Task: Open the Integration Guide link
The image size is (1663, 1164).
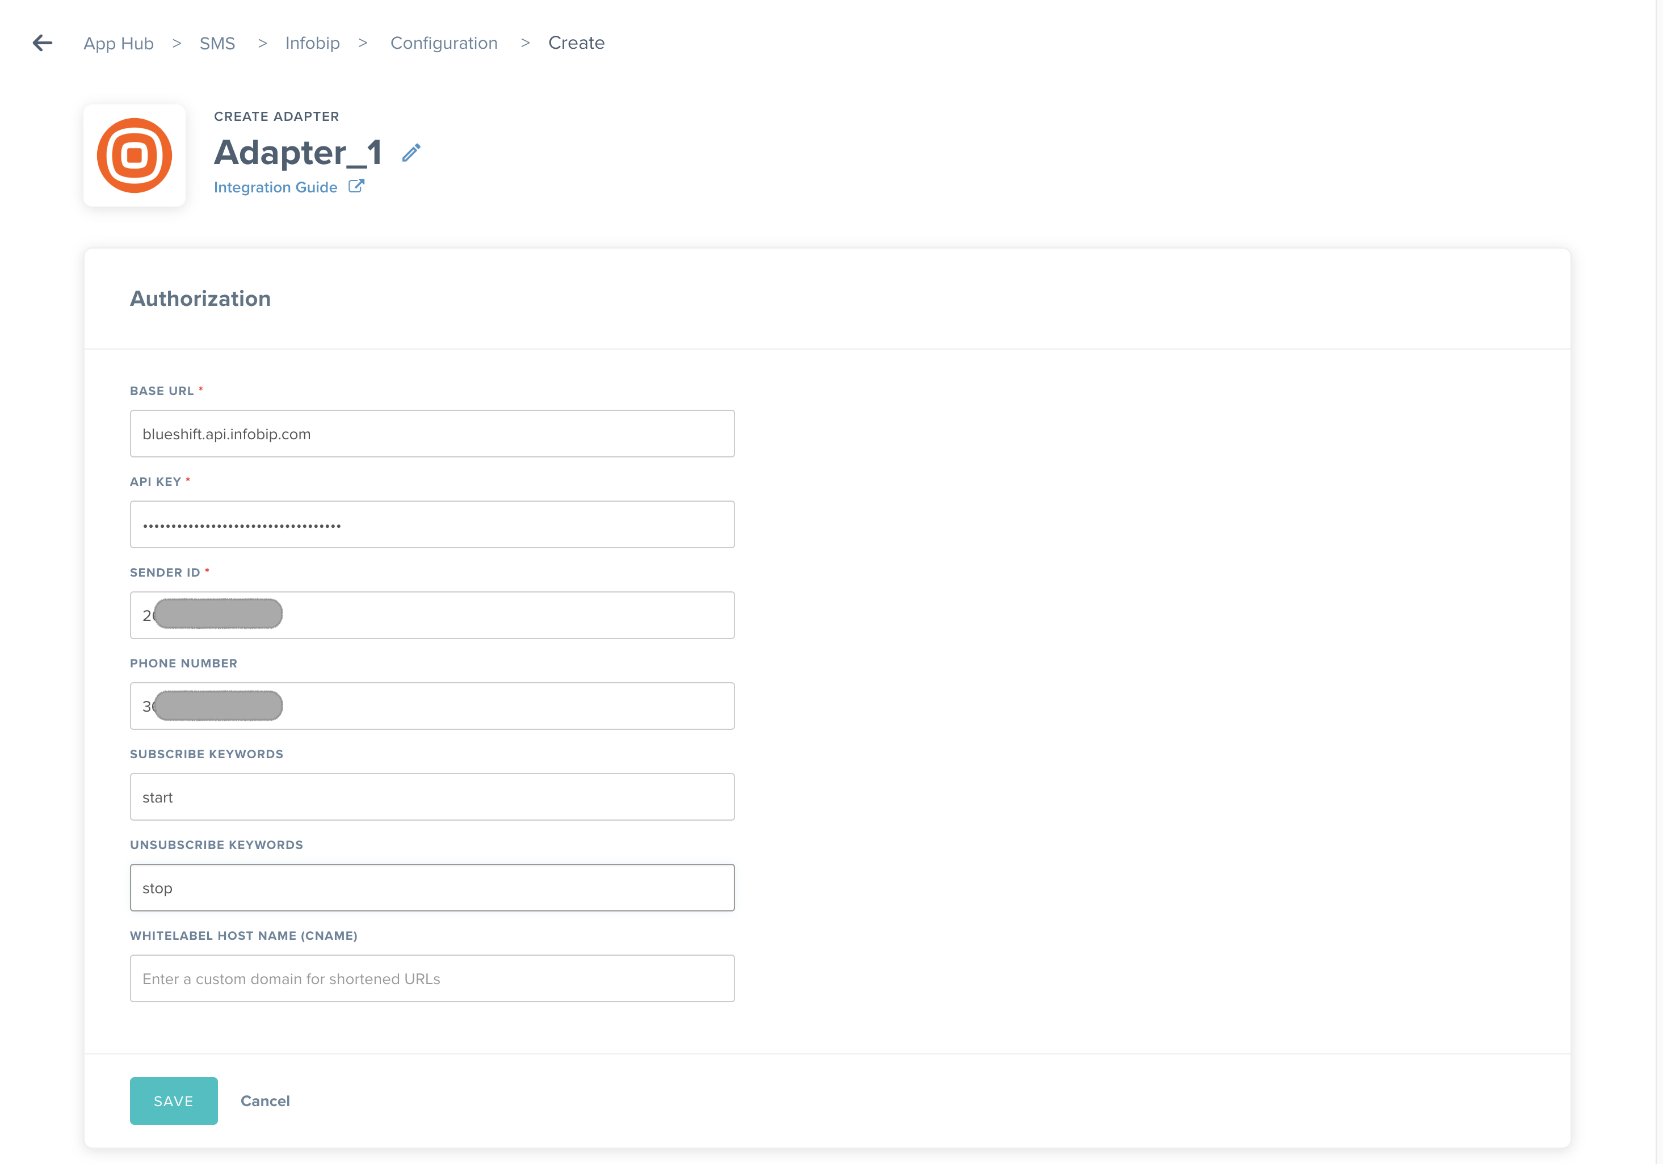Action: [x=275, y=188]
